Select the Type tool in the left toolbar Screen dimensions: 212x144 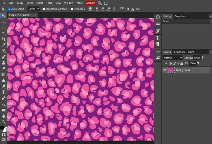[3, 92]
